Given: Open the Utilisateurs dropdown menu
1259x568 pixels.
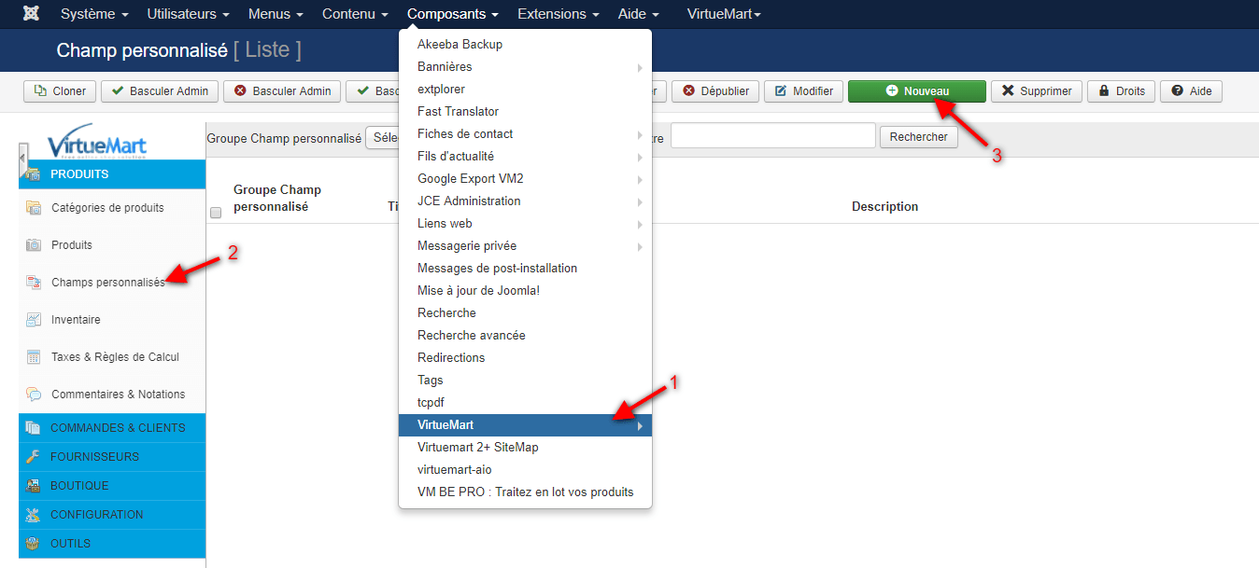Looking at the screenshot, I should (x=188, y=14).
